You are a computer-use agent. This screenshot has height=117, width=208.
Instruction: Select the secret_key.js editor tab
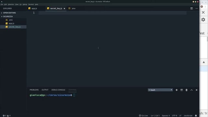click(x=56, y=8)
